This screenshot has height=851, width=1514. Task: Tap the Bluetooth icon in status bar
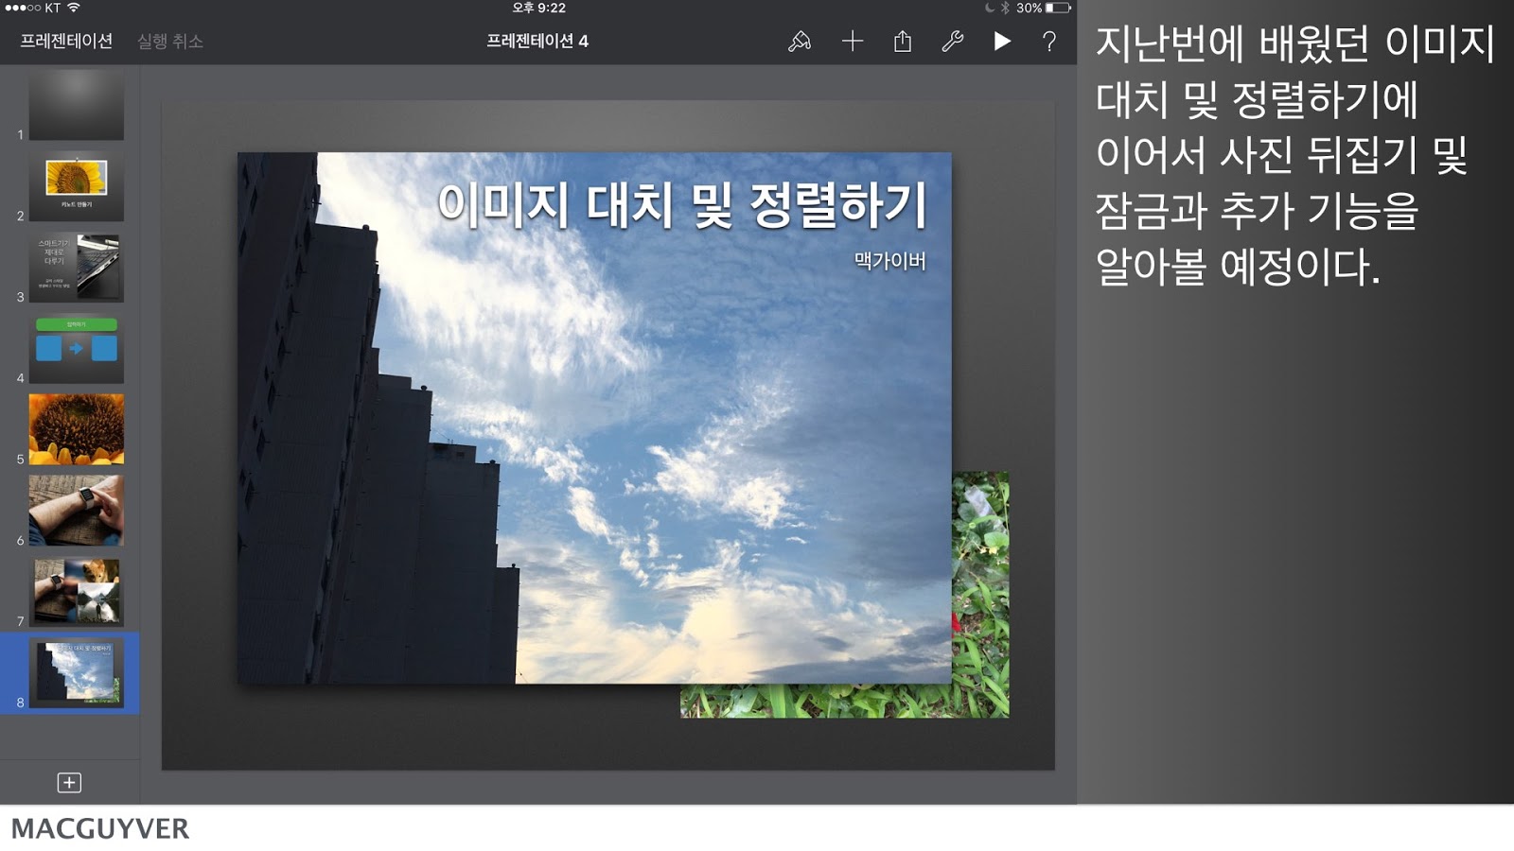[x=1005, y=8]
